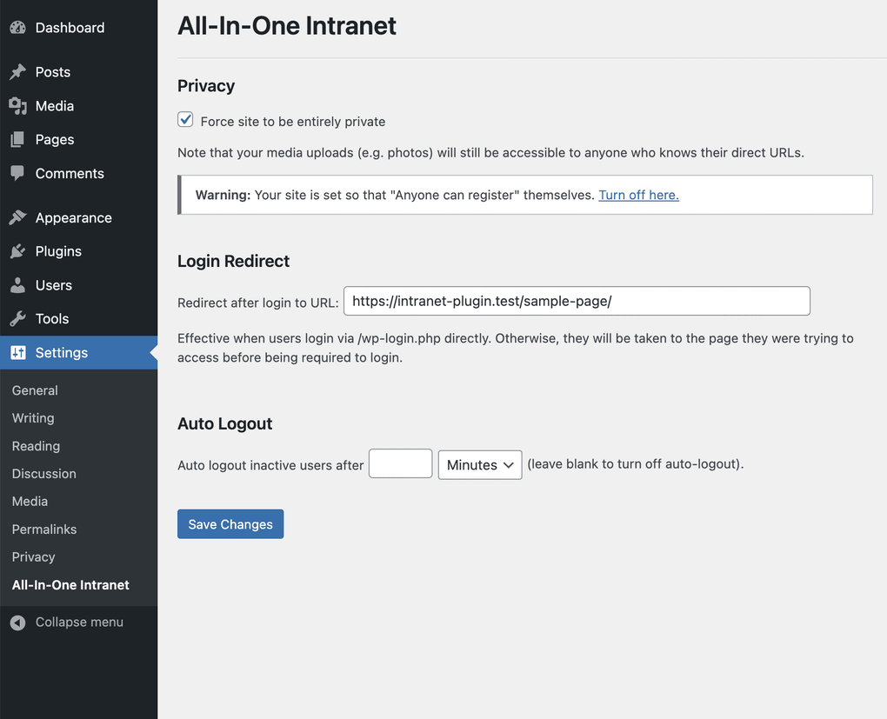Screen dimensions: 887x719
Task: Select the Posts pushpin icon
Action: coord(17,71)
